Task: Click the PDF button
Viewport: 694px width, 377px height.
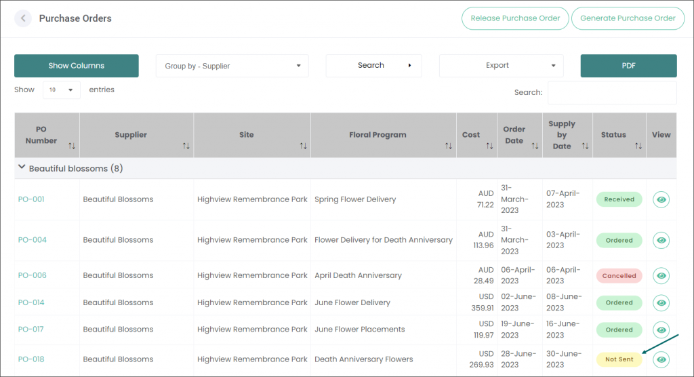Action: [x=628, y=66]
